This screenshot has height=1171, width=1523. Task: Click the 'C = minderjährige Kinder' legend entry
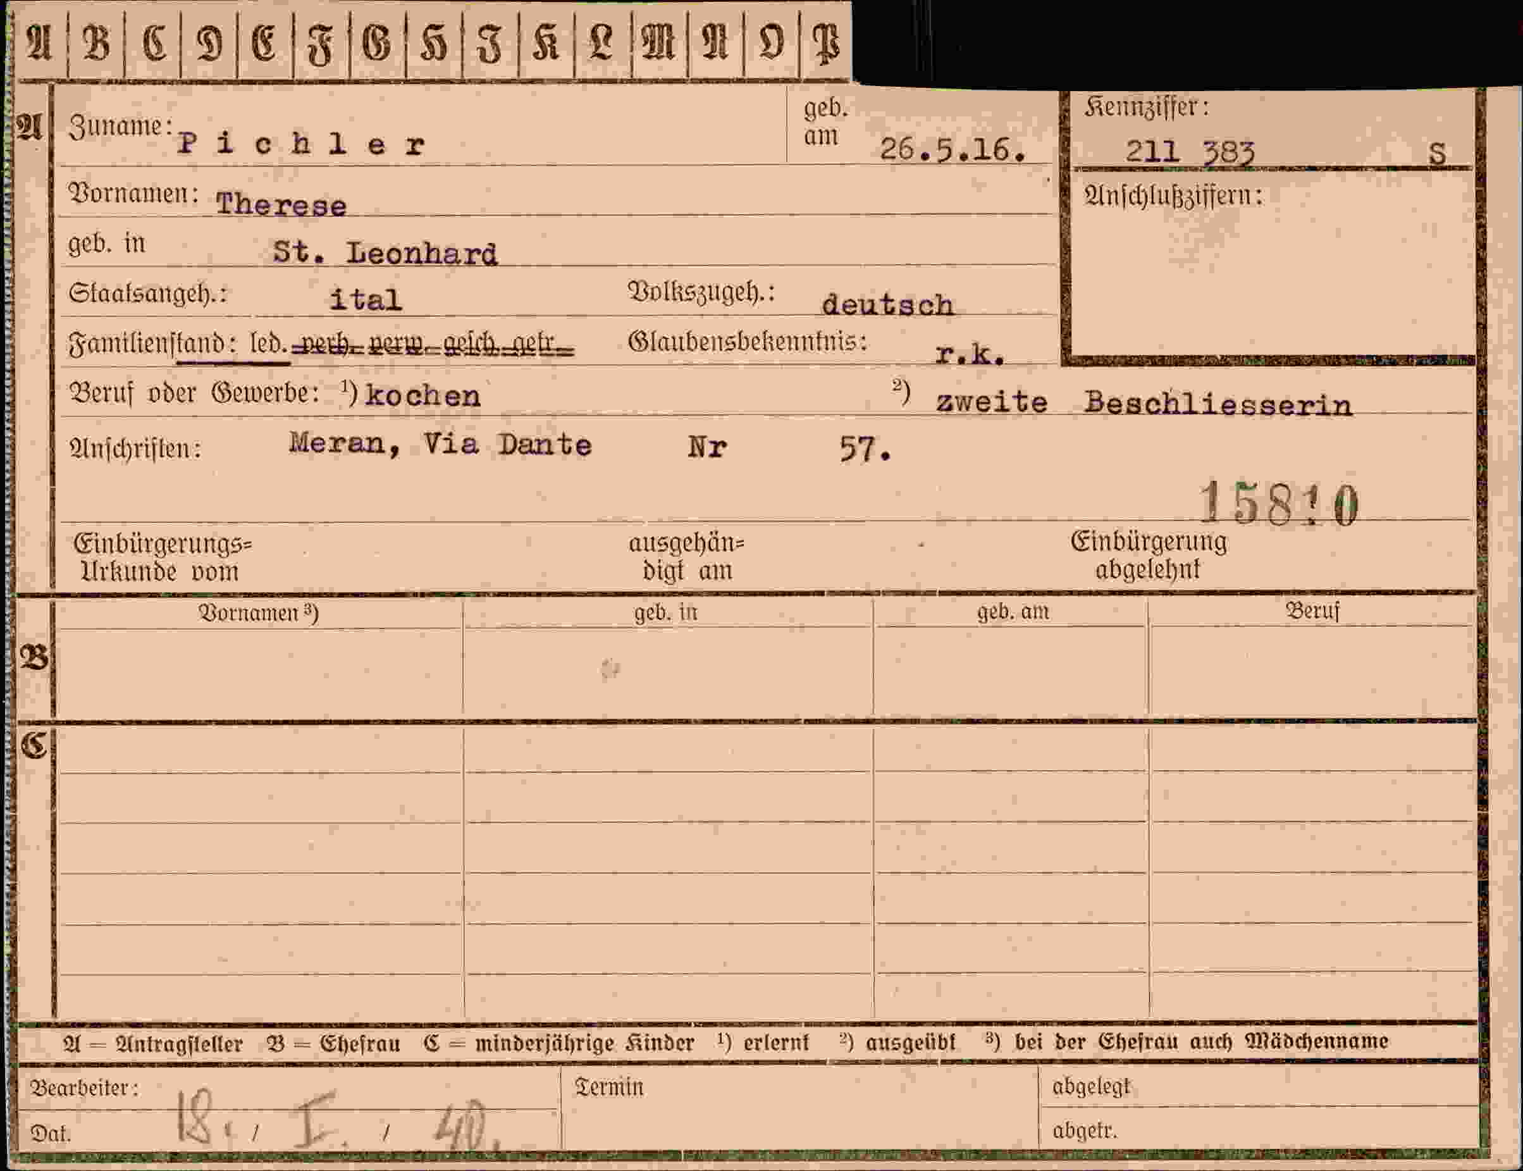click(x=558, y=1043)
